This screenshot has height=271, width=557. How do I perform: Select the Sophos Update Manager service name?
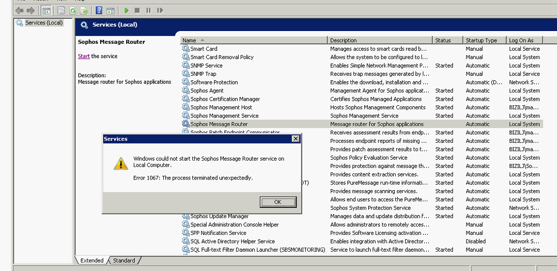[220, 216]
